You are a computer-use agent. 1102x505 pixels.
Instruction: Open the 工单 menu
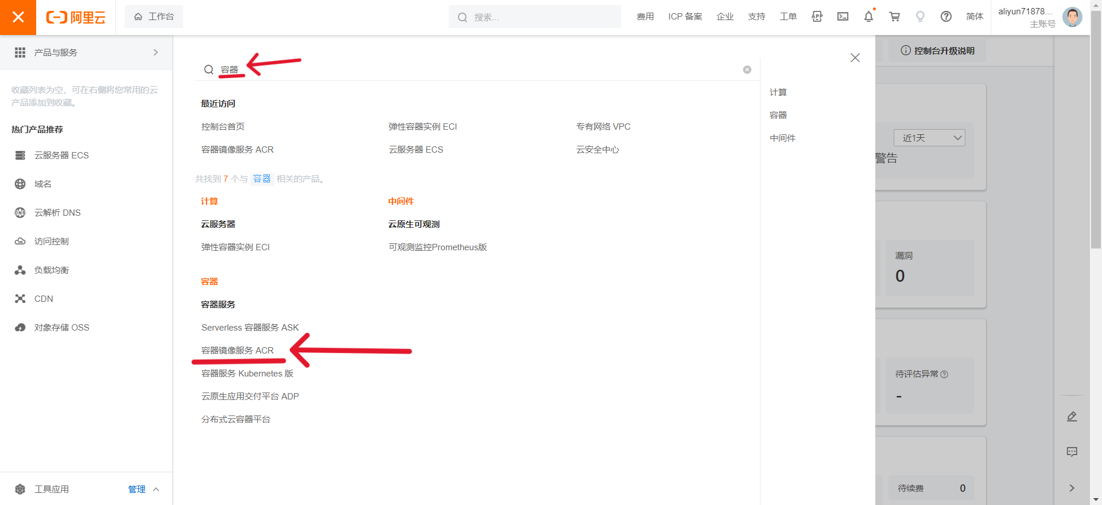[788, 17]
